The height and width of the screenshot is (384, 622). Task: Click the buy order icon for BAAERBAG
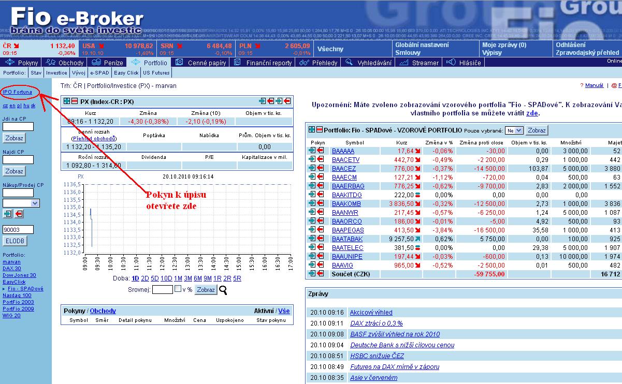pyautogui.click(x=312, y=186)
